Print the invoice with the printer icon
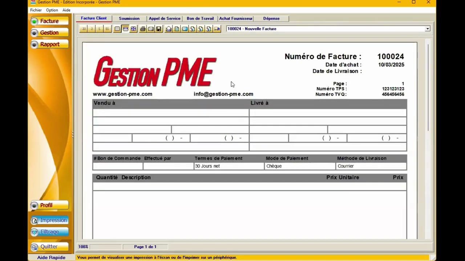Screen dimensions: 465x261 point(143,29)
